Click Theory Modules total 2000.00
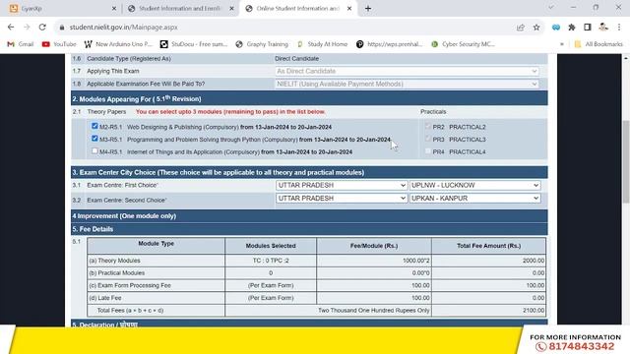This screenshot has height=354, width=630. (534, 261)
